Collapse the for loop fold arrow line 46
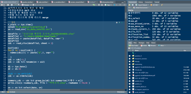Screen dimensions: 191x94 pyautogui.click(x=6, y=50)
